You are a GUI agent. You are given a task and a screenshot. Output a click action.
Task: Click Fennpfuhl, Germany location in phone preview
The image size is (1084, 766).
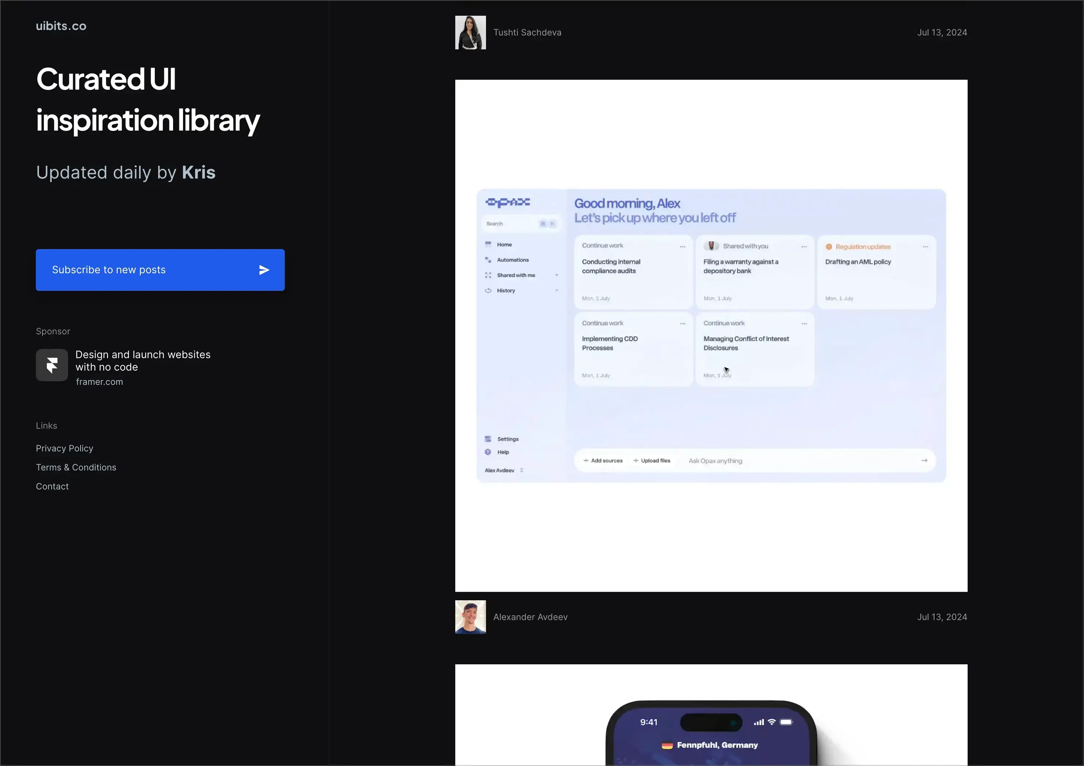click(x=717, y=745)
